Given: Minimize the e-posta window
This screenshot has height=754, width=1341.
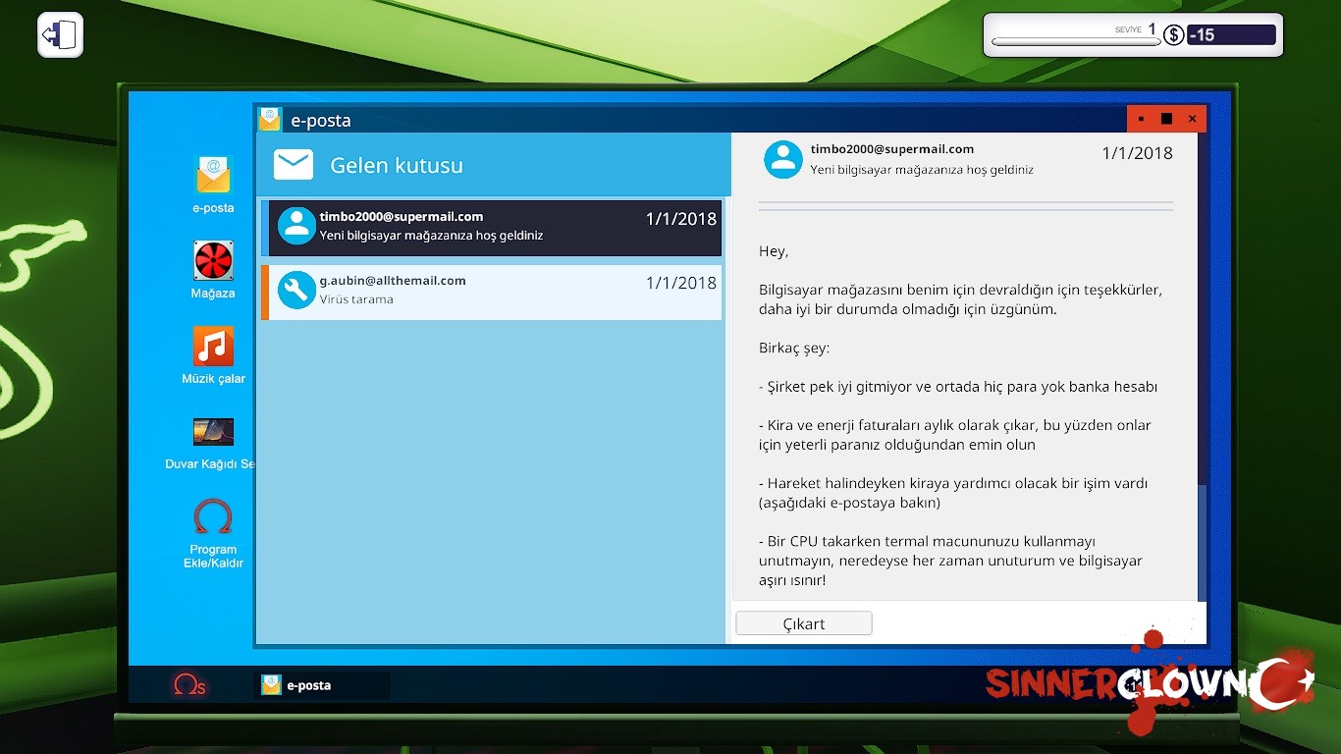Looking at the screenshot, I should coord(1141,119).
